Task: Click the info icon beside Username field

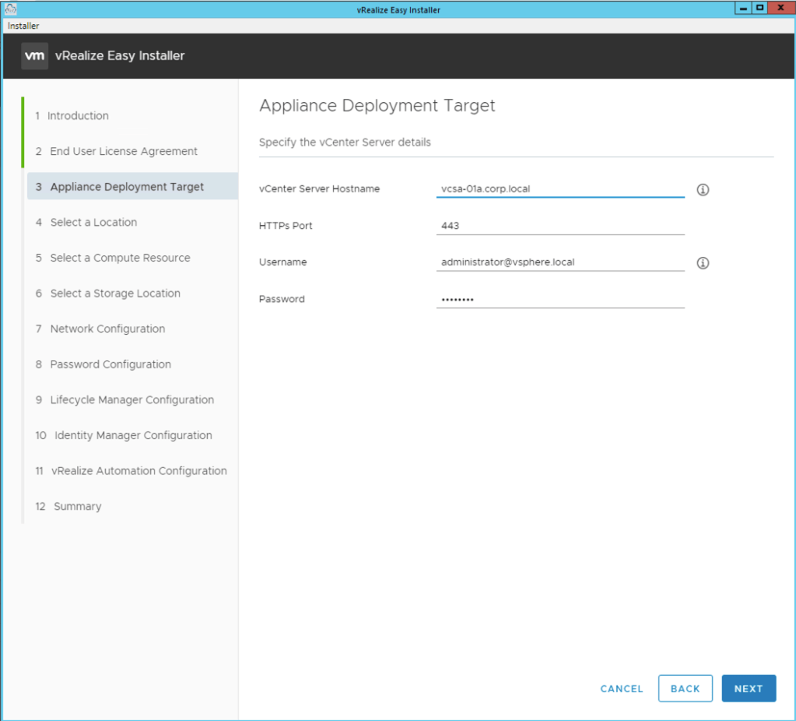Action: (703, 263)
